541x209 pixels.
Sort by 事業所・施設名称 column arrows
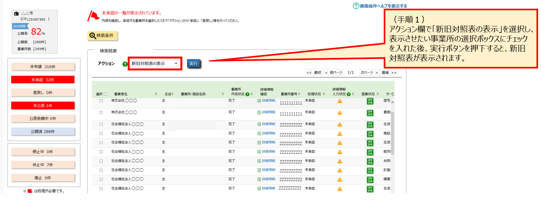[x=223, y=94]
